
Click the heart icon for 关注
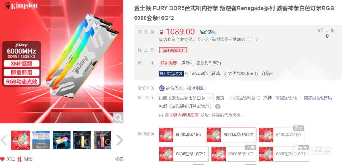point(2,159)
